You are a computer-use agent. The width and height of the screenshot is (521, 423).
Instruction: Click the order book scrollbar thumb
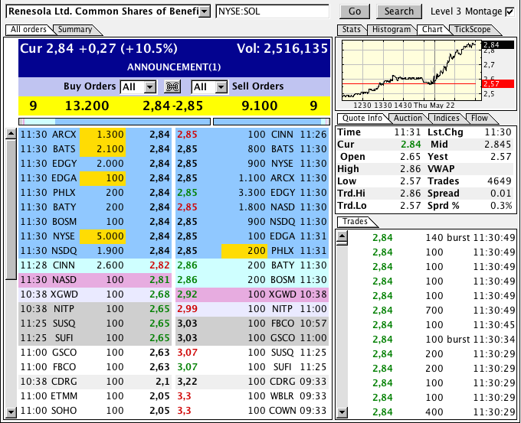pyautogui.click(x=11, y=210)
